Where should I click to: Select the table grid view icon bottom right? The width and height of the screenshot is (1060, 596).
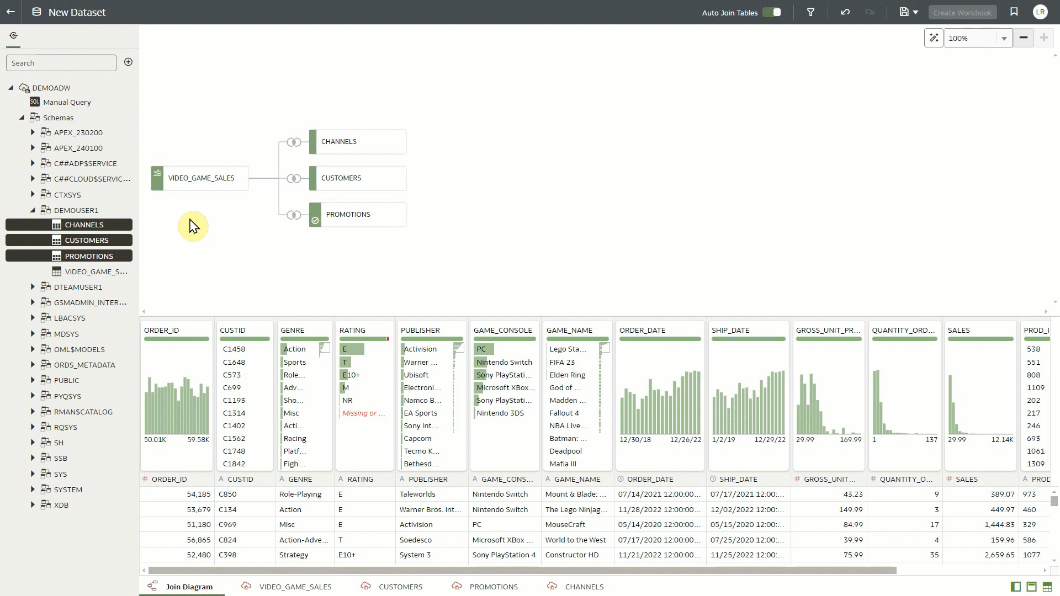point(1047,587)
